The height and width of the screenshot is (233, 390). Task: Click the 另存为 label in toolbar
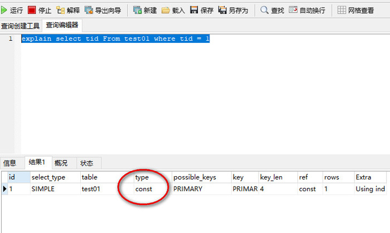(x=238, y=11)
